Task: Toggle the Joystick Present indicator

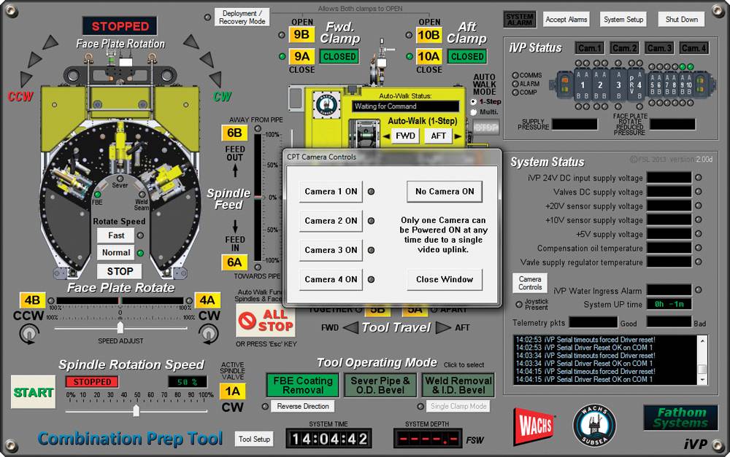Action: click(x=518, y=305)
